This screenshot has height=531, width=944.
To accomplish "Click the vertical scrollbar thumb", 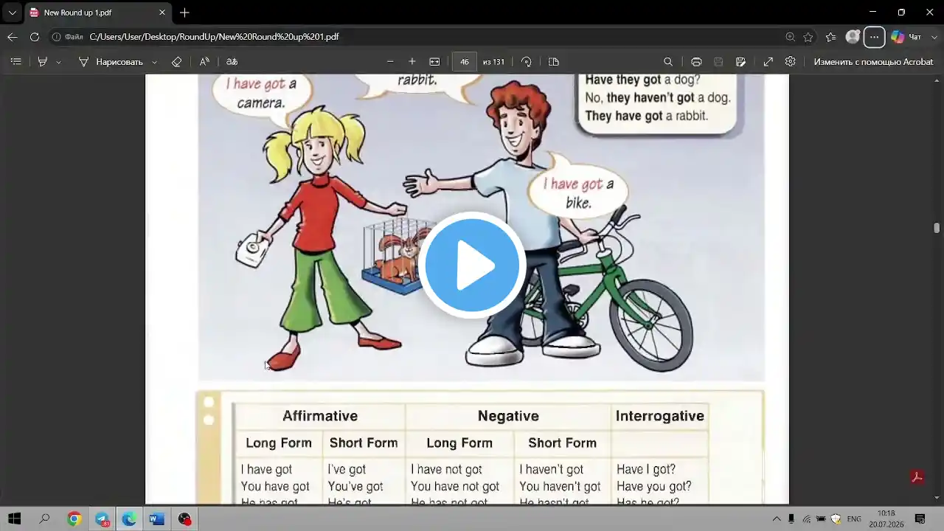I will click(937, 228).
